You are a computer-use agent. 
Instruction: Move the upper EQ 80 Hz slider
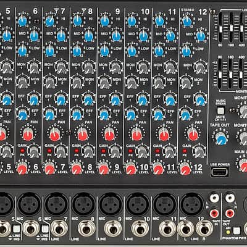[220, 30]
